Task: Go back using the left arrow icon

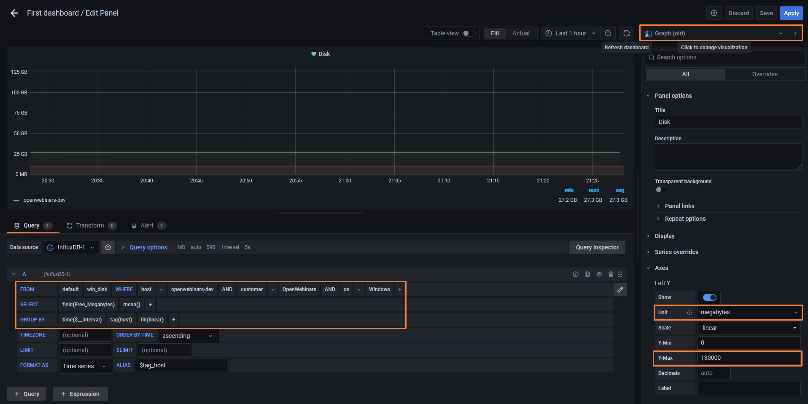Action: click(14, 13)
